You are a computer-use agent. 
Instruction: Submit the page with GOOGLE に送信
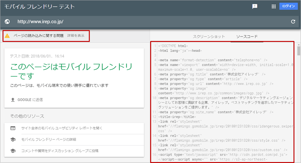(x=30, y=100)
